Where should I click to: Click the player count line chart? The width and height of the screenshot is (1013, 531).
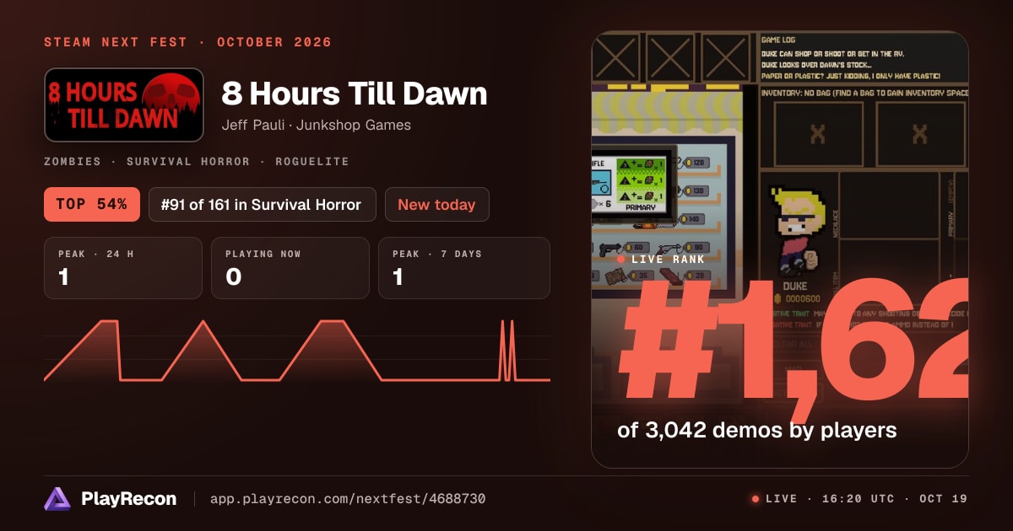[x=297, y=351]
